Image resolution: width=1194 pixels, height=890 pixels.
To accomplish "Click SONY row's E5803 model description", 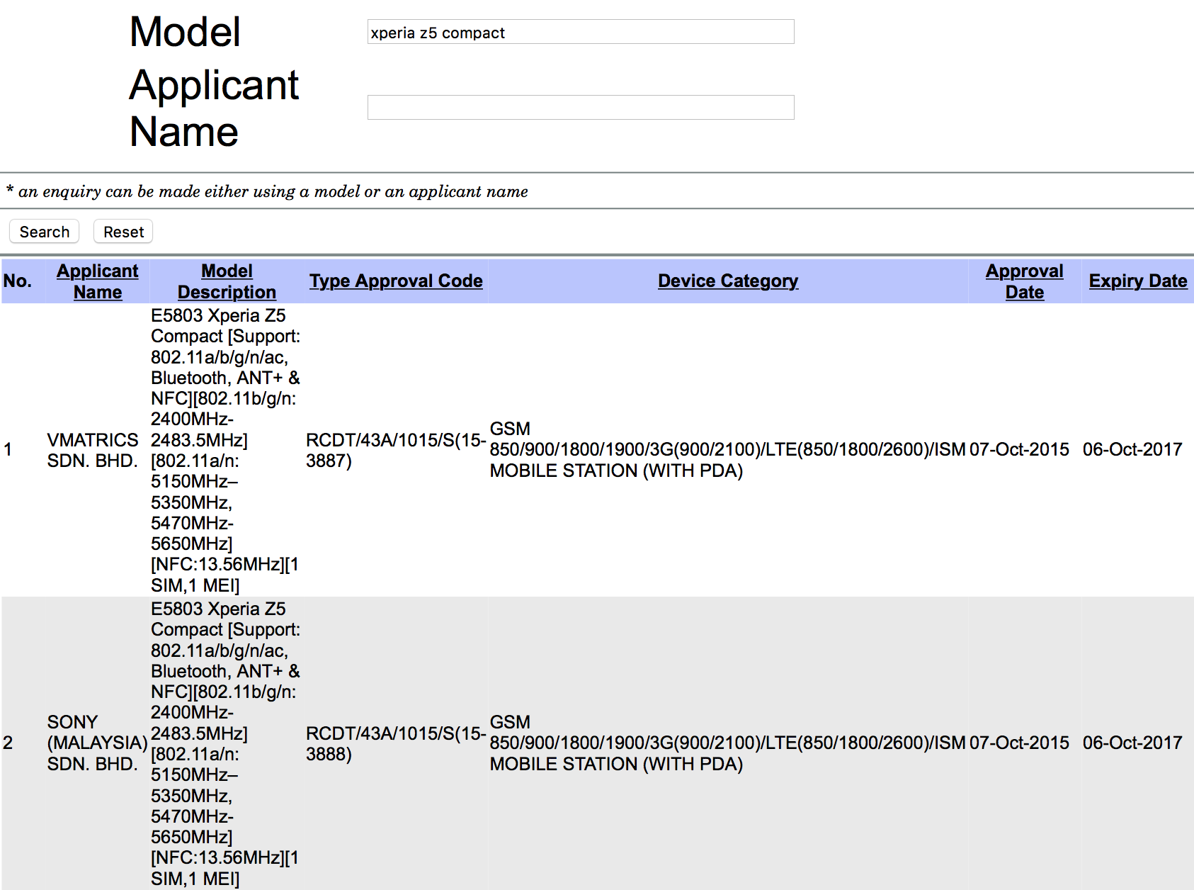I will 226,743.
